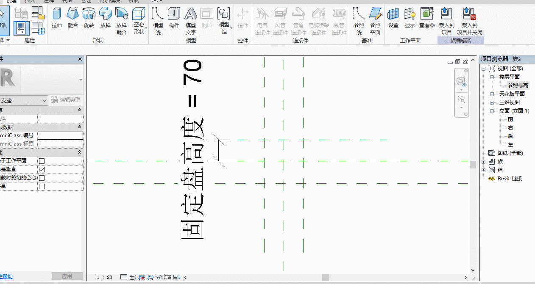Screen dimensions: 535x284
Task: Start the 模型线 (Model Line) tool
Action: (x=158, y=21)
